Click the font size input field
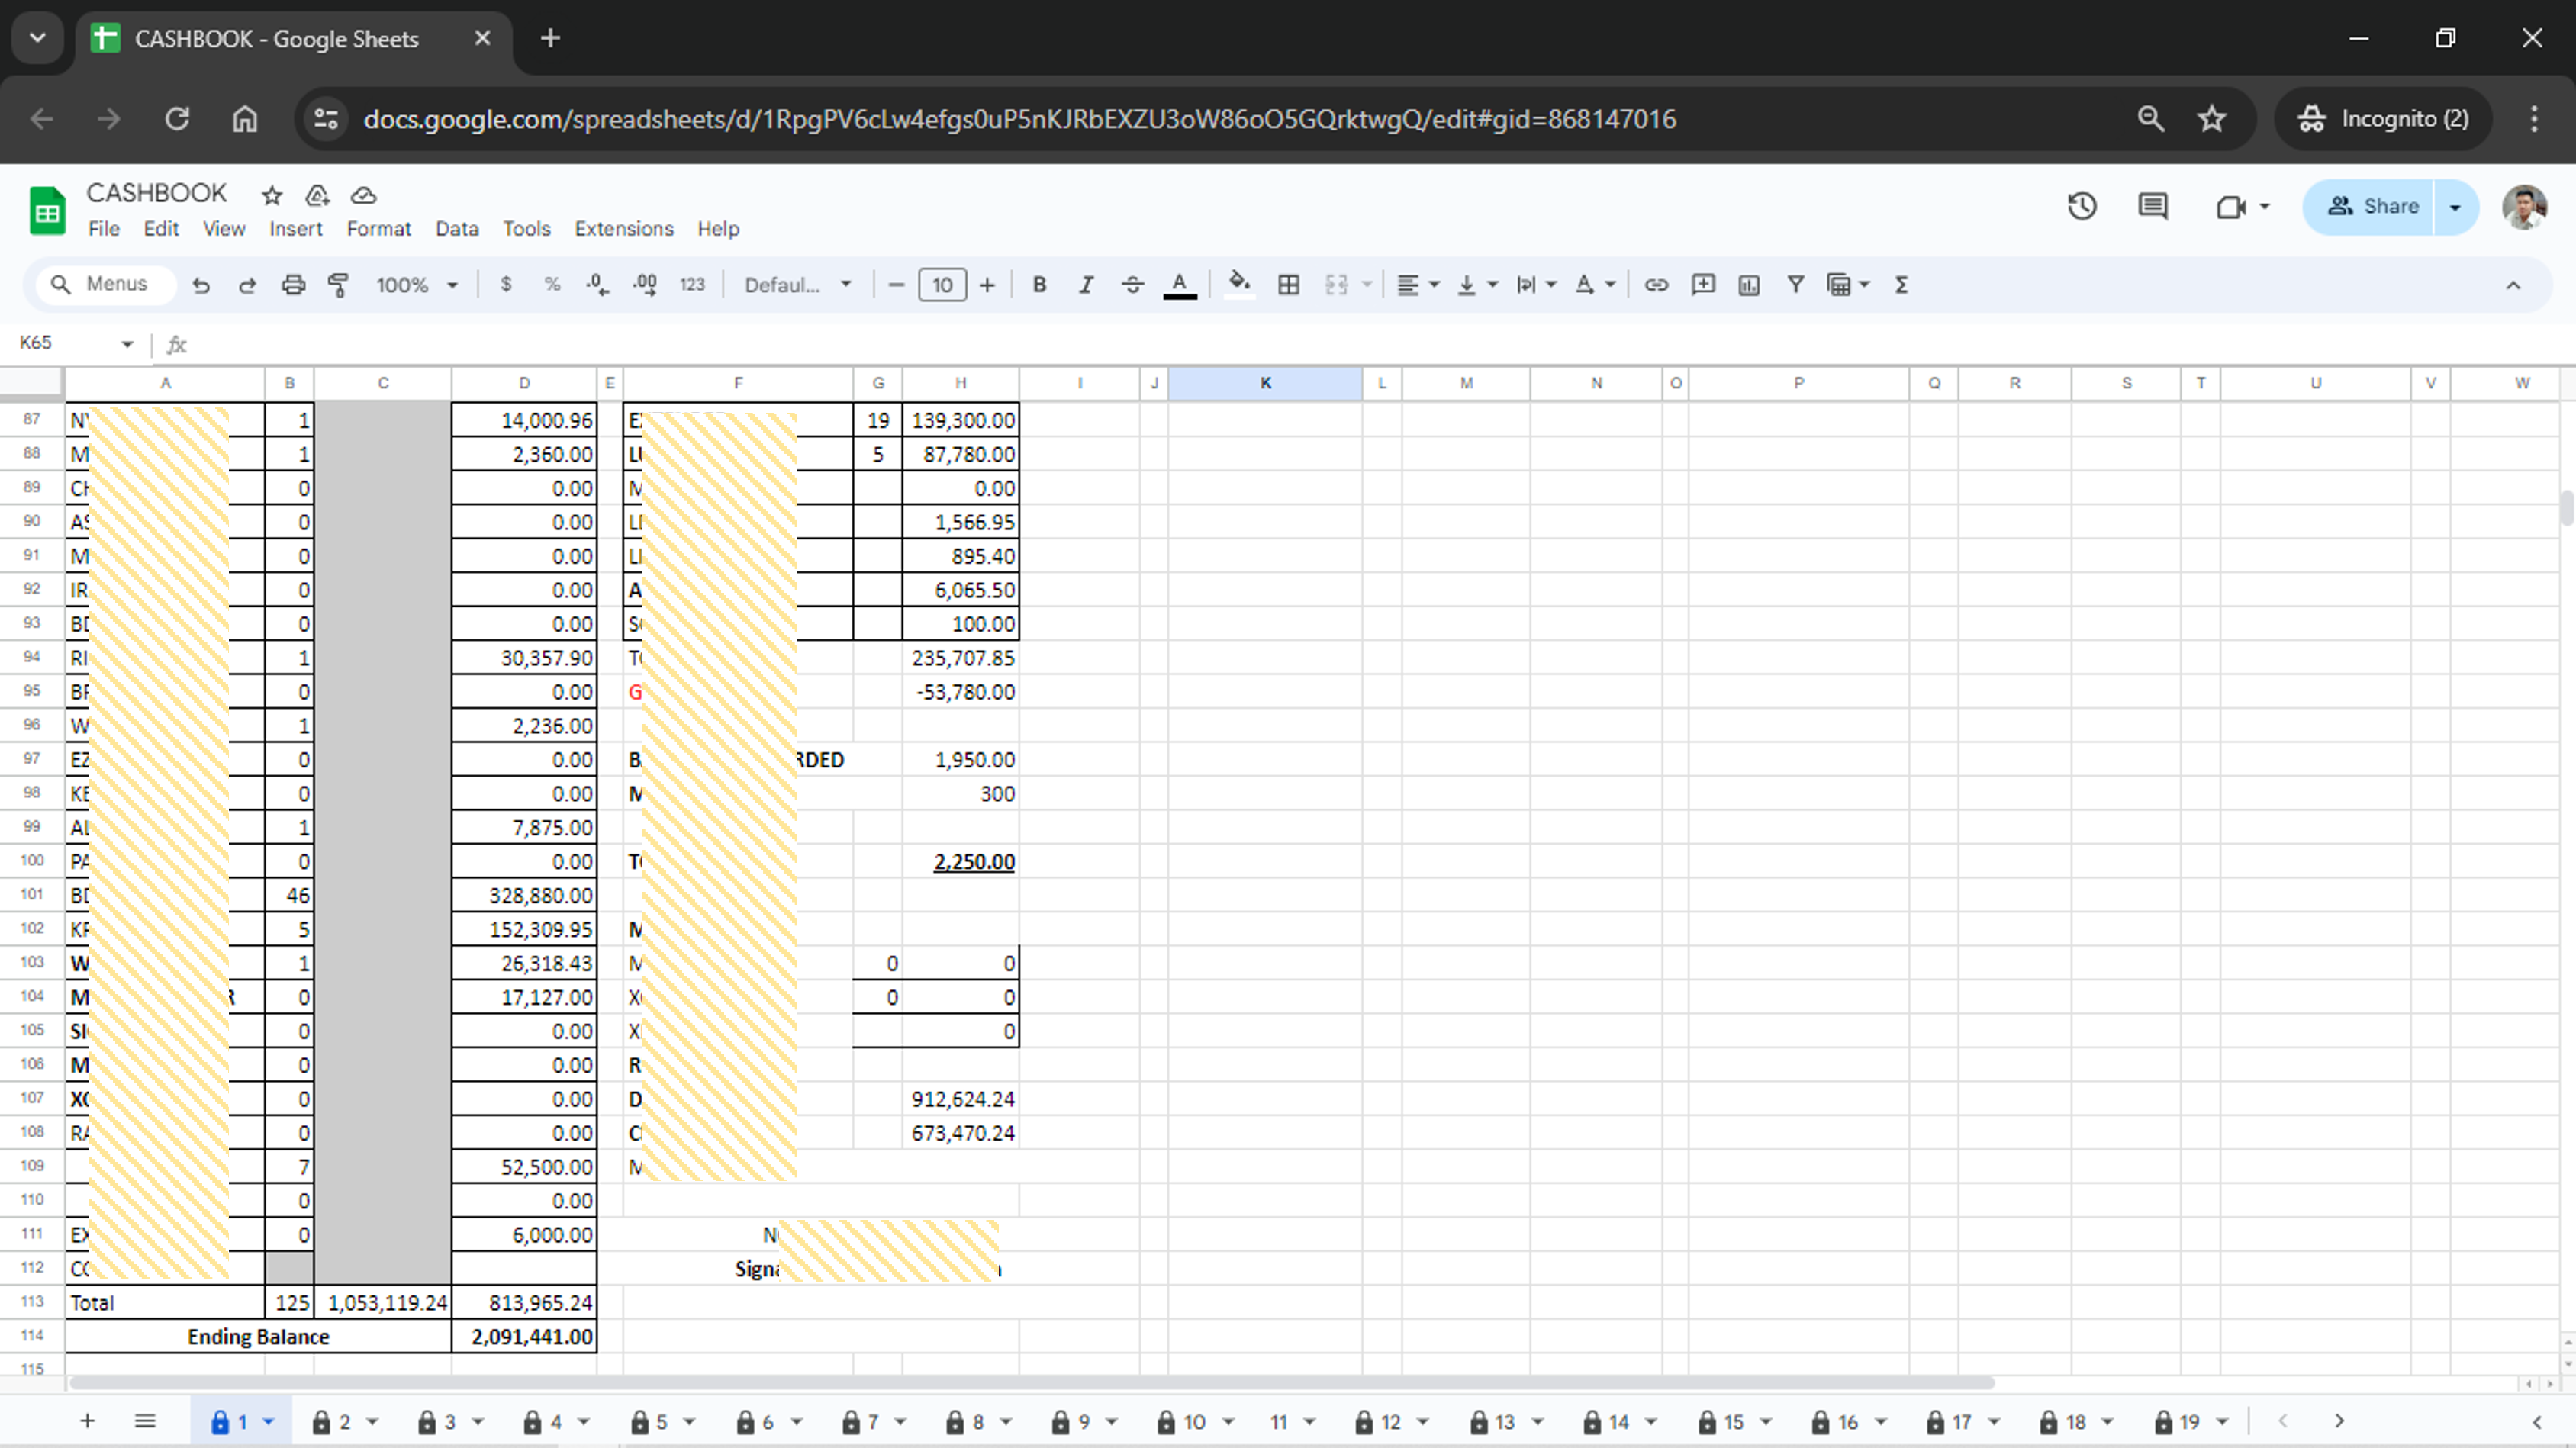 pos(941,285)
